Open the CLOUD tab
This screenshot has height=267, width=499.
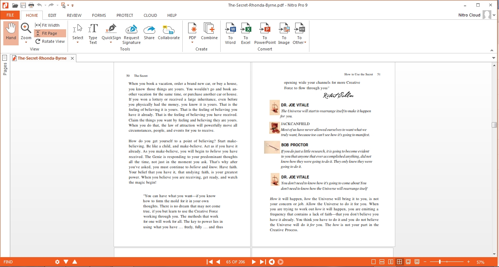[150, 15]
